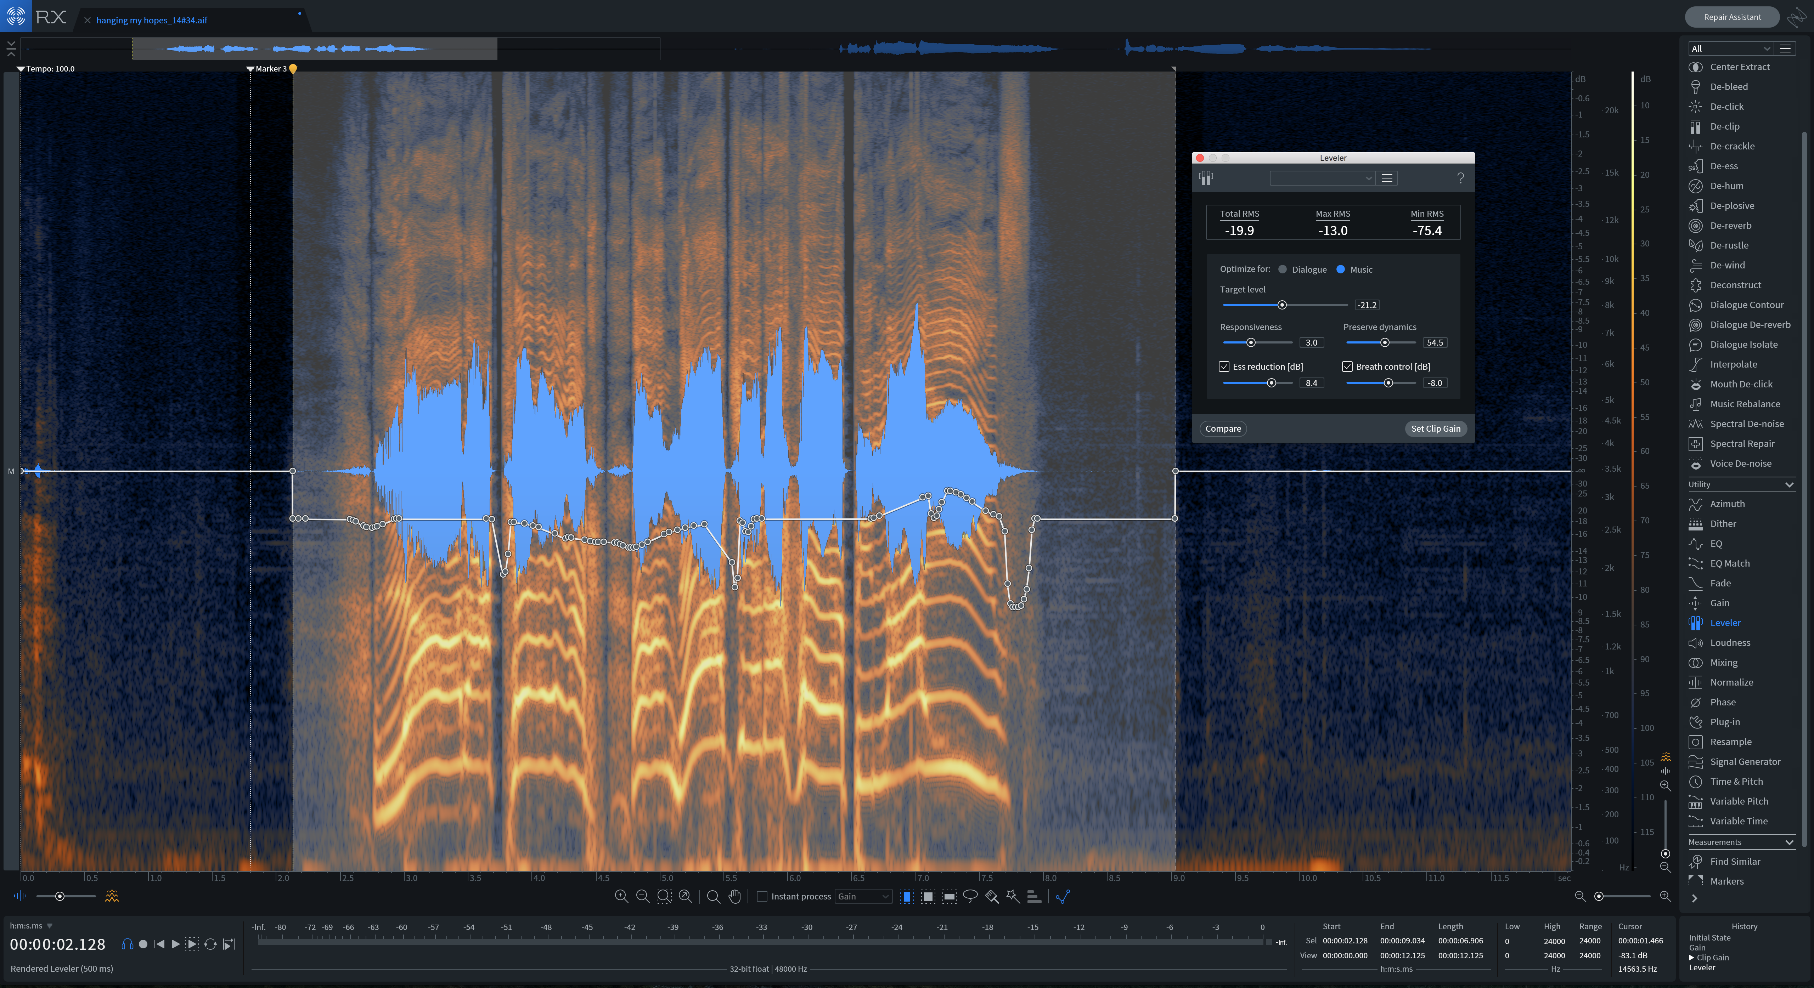Click play selection button
This screenshot has height=988, width=1814.
point(192,944)
